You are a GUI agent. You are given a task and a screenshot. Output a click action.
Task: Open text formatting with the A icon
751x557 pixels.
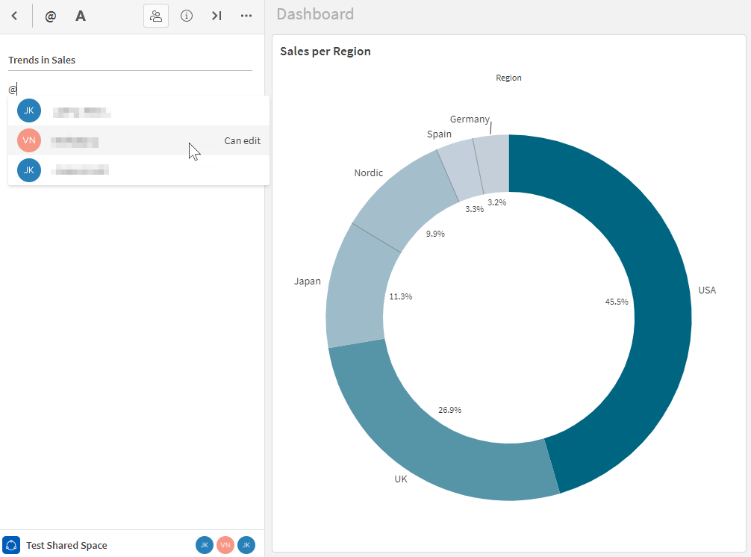click(81, 16)
